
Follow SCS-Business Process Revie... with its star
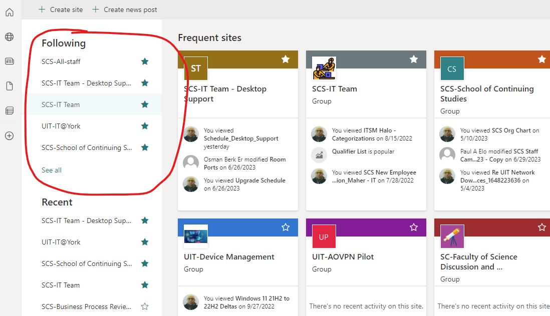[x=145, y=306]
